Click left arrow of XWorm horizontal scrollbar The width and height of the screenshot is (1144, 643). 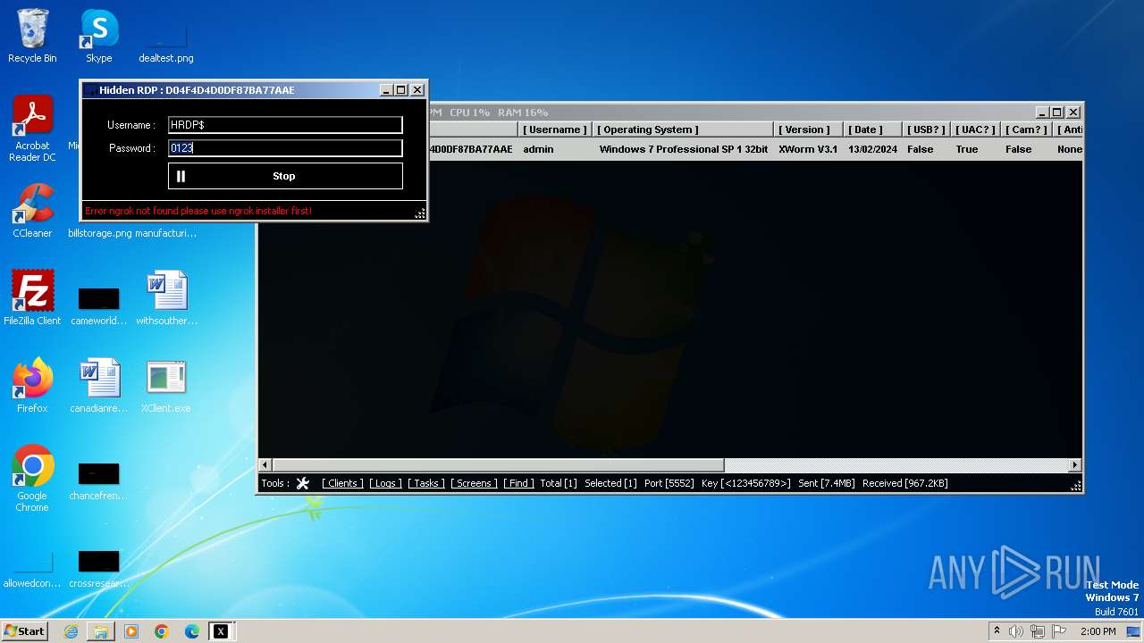pyautogui.click(x=265, y=465)
